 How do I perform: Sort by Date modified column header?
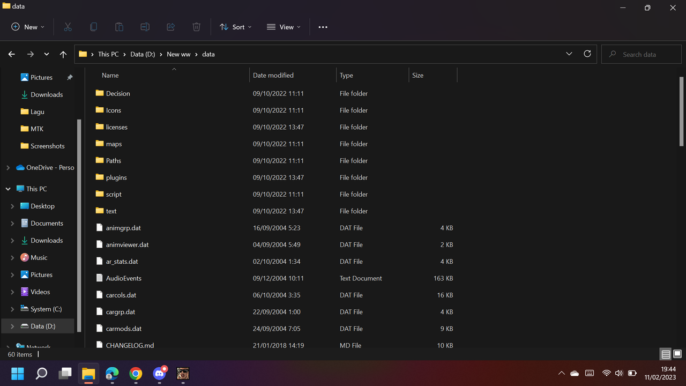[x=293, y=76]
